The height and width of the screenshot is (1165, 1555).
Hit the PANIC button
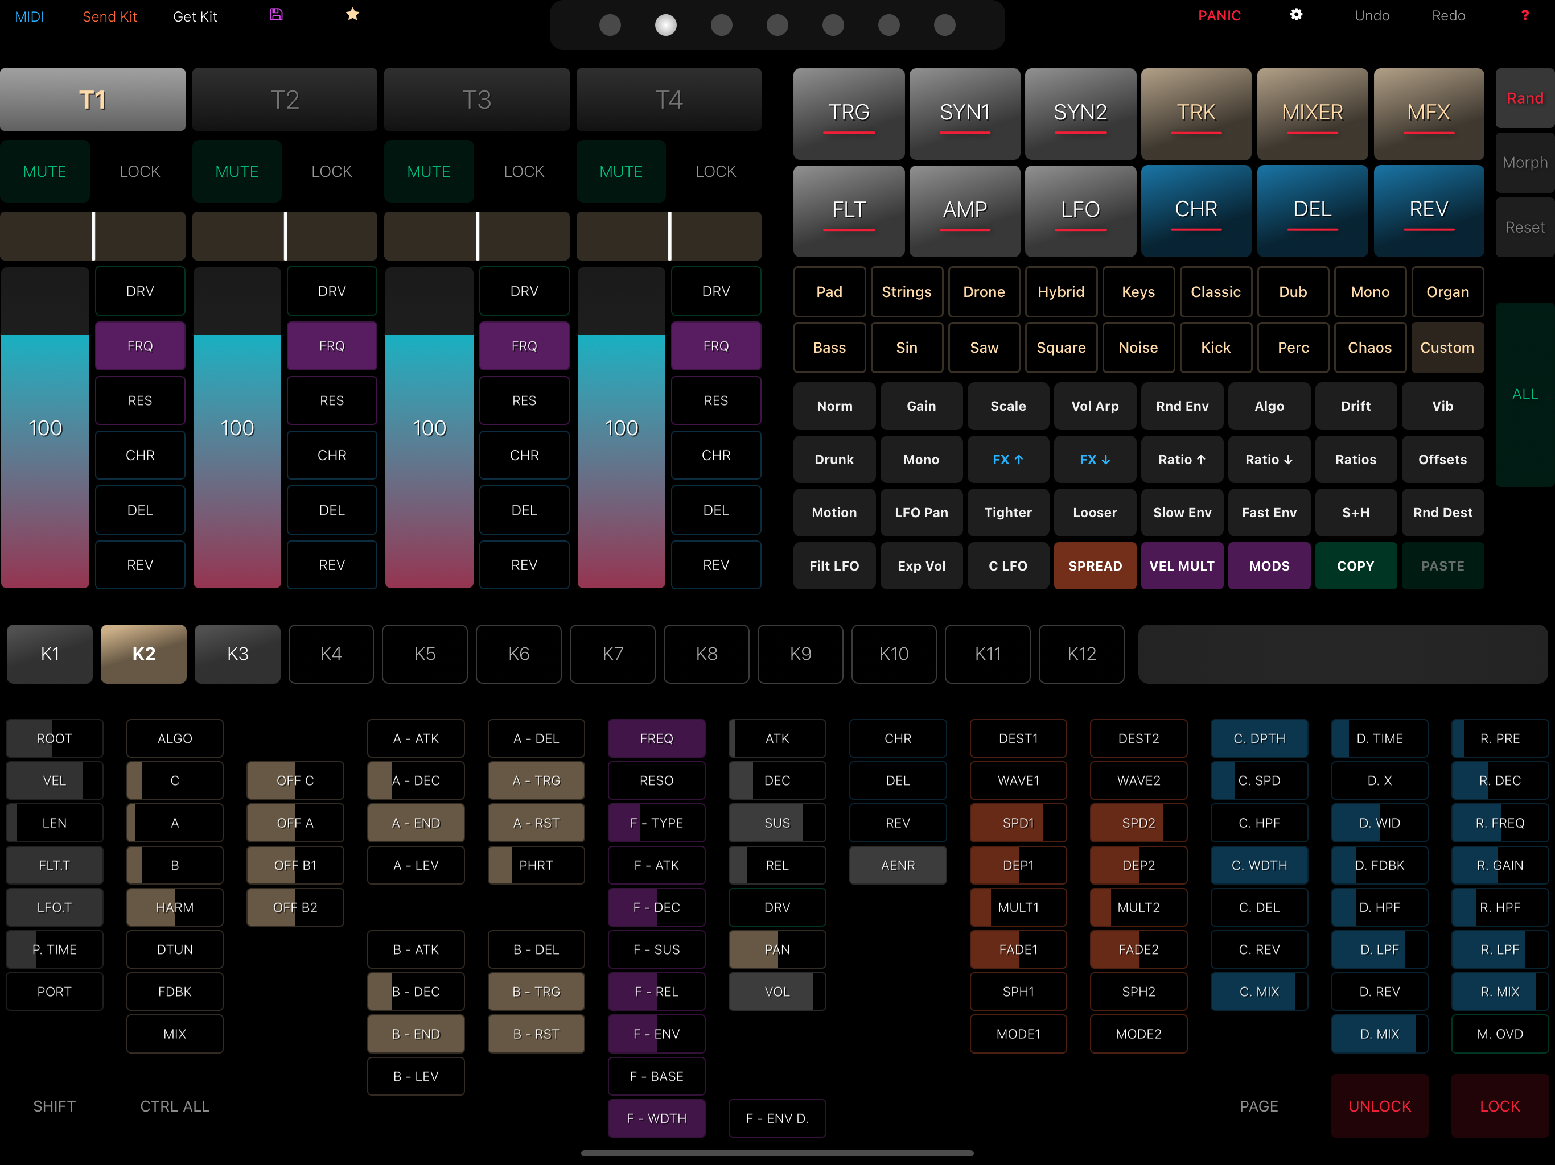[1219, 15]
